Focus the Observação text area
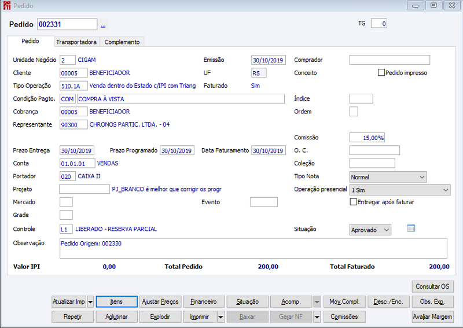This screenshot has width=463, height=328. coord(253,249)
